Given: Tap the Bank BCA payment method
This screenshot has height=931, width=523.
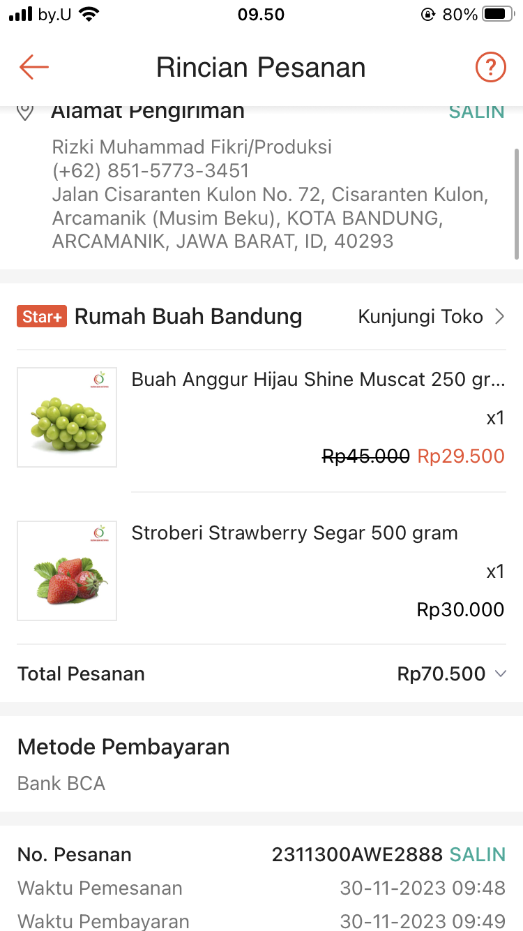Looking at the screenshot, I should click(x=61, y=783).
